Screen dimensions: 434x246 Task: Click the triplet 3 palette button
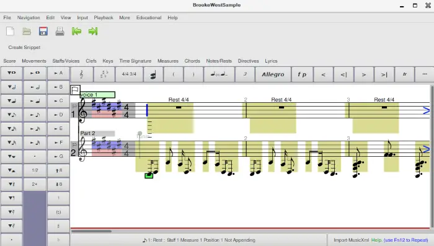[245, 74]
